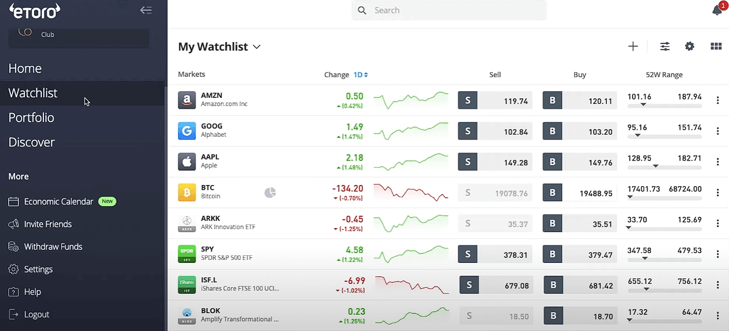
Task: Click the Alphabet Google logo icon
Action: pyautogui.click(x=187, y=131)
